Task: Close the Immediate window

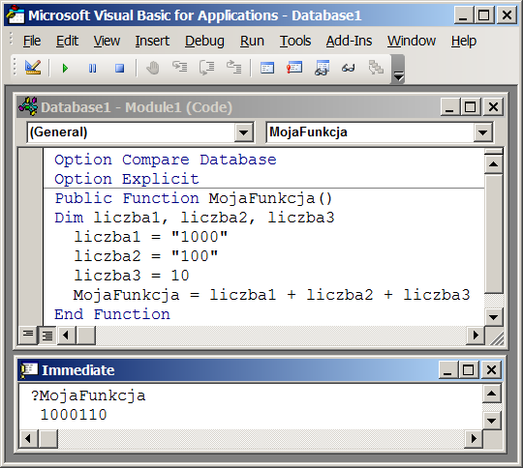Action: click(491, 370)
